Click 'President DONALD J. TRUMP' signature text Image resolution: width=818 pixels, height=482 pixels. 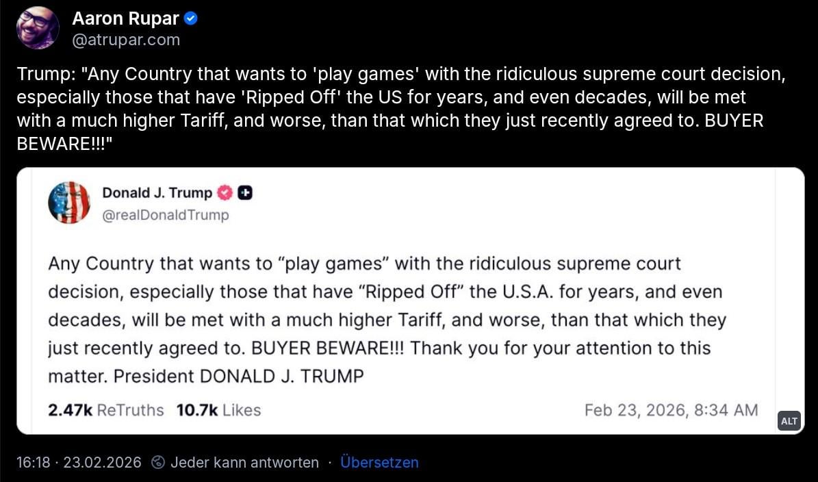tap(238, 376)
